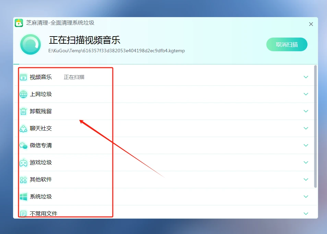
Task: Click the 游戏垃圾 gamepad icon
Action: click(x=23, y=163)
